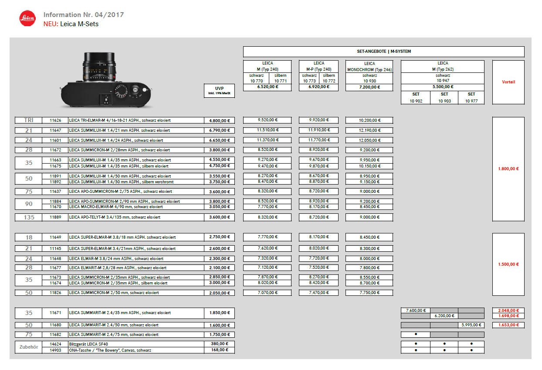
Task: Click set price '9.520,00 €'
Action: pyautogui.click(x=268, y=120)
